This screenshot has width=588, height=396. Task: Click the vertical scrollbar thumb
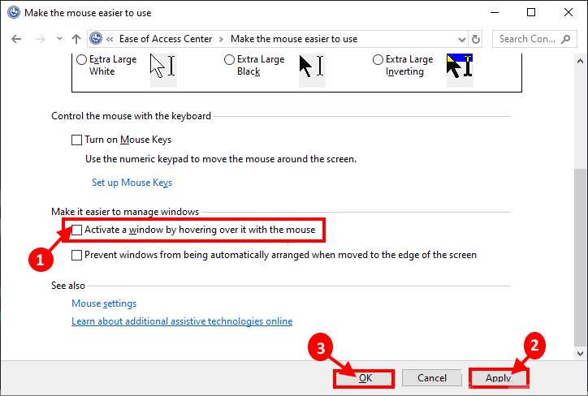[x=580, y=258]
